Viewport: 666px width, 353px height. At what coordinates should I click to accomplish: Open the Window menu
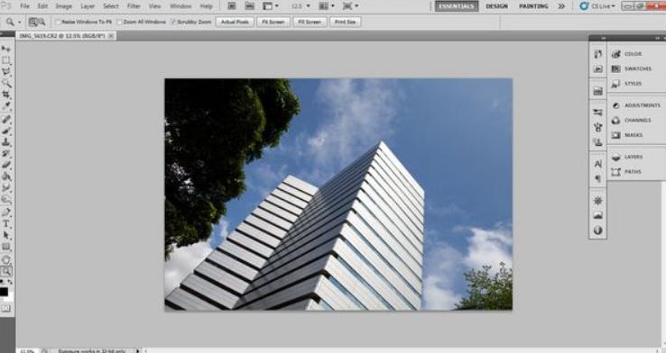[x=180, y=6]
